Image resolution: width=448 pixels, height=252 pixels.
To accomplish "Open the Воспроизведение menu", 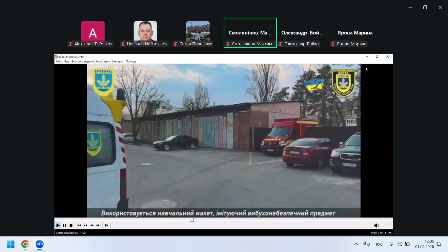I will point(83,61).
